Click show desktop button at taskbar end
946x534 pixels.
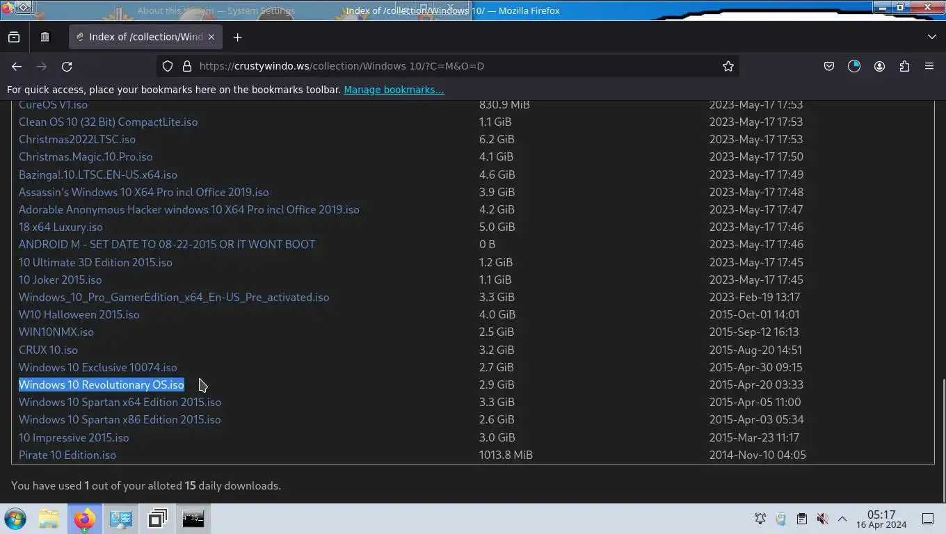[928, 519]
